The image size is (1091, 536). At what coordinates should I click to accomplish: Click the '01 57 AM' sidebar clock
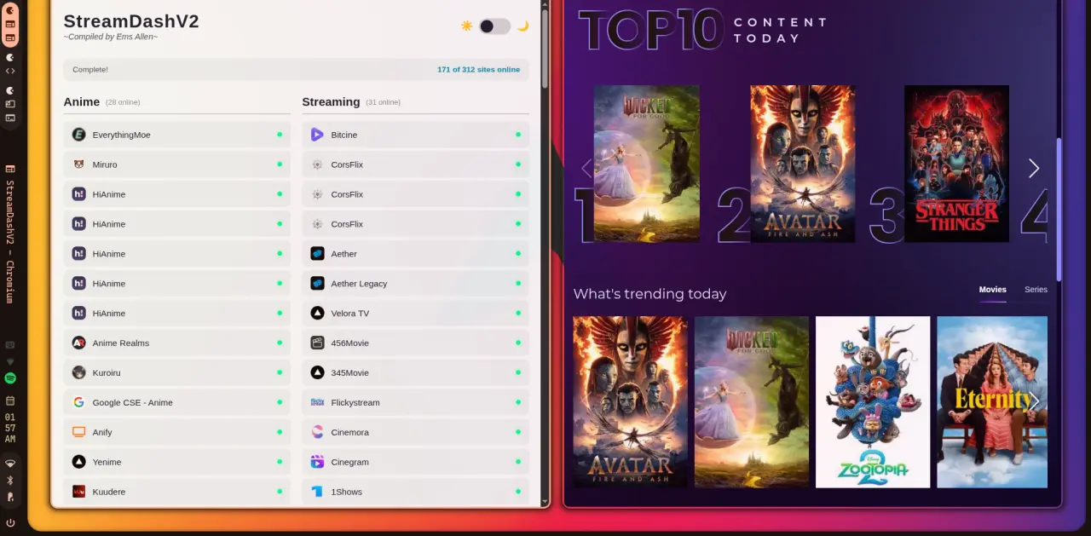[10, 429]
